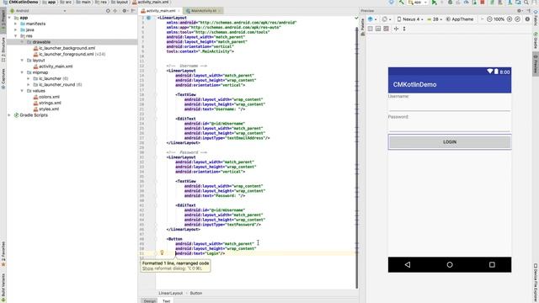The width and height of the screenshot is (539, 303).
Task: Collapse the mipmap folder
Action: [22, 72]
